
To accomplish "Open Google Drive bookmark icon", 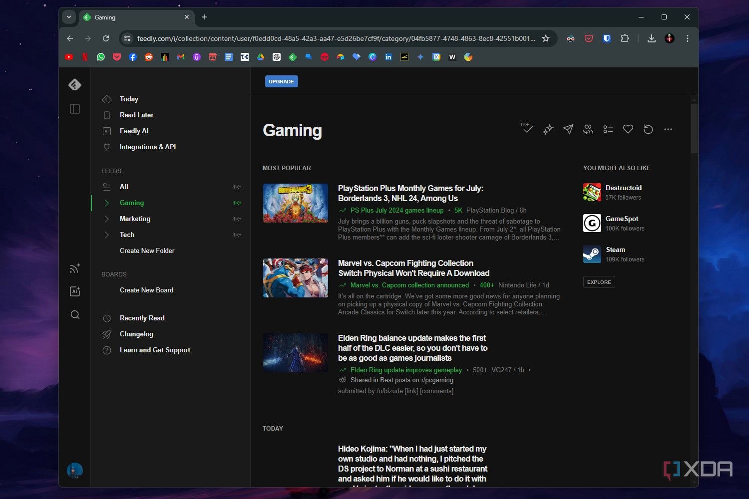I will (261, 57).
